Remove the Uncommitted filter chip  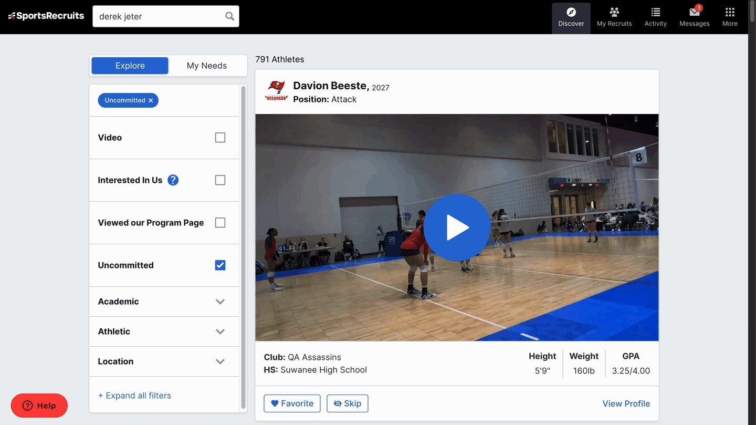[x=151, y=100]
